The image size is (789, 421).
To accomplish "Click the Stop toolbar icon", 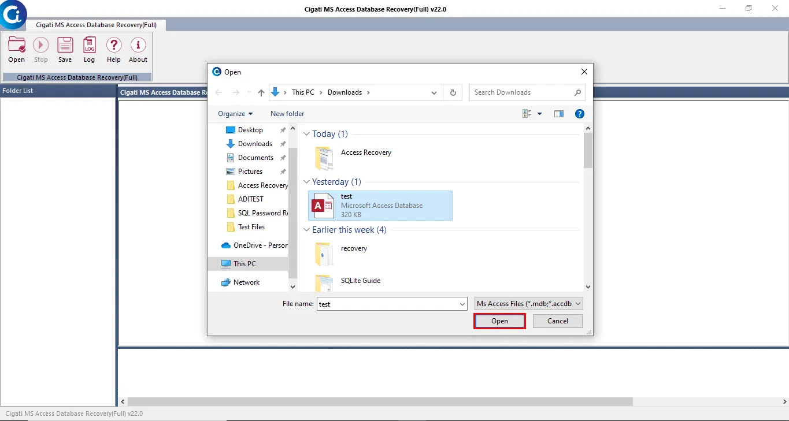I will [41, 50].
